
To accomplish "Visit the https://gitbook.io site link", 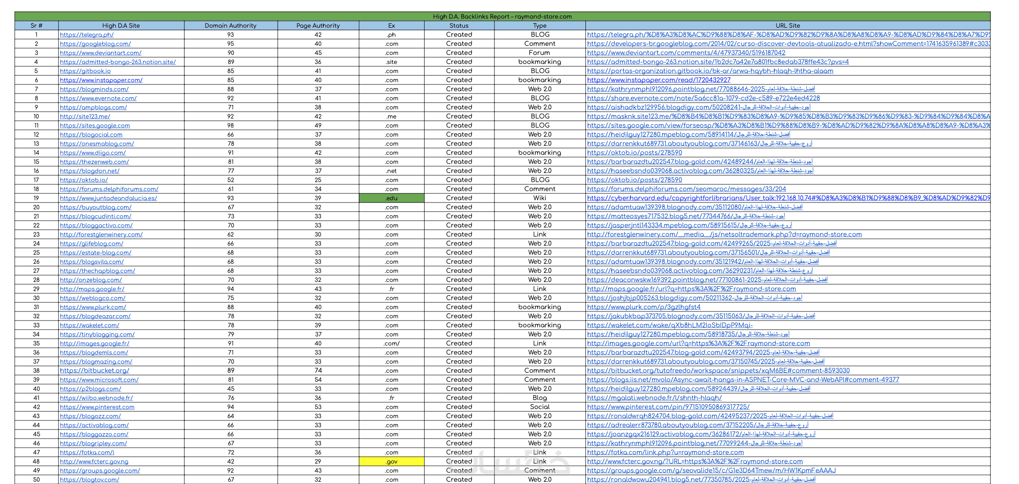I will (x=85, y=71).
